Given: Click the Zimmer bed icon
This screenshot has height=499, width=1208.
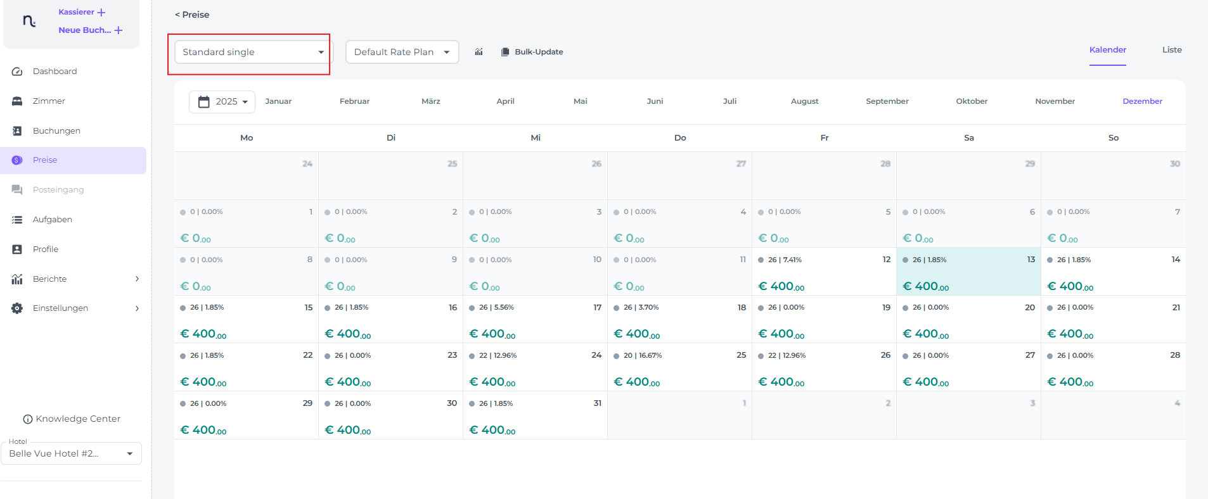Looking at the screenshot, I should [x=17, y=101].
